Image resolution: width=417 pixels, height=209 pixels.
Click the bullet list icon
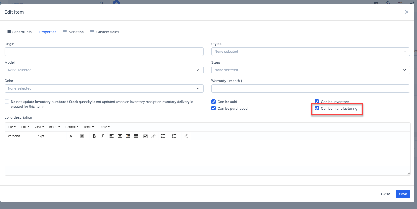coord(163,136)
